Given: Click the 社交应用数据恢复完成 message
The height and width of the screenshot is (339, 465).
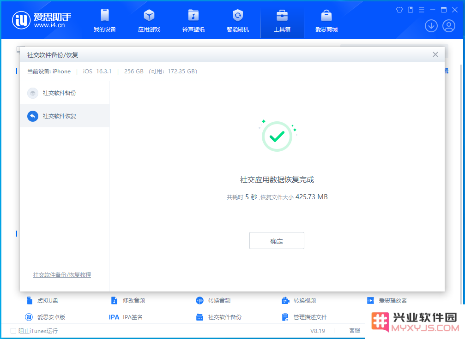Looking at the screenshot, I should 277,179.
